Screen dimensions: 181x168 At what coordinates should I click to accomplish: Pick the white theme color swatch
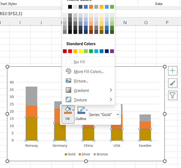tap(65, 7)
